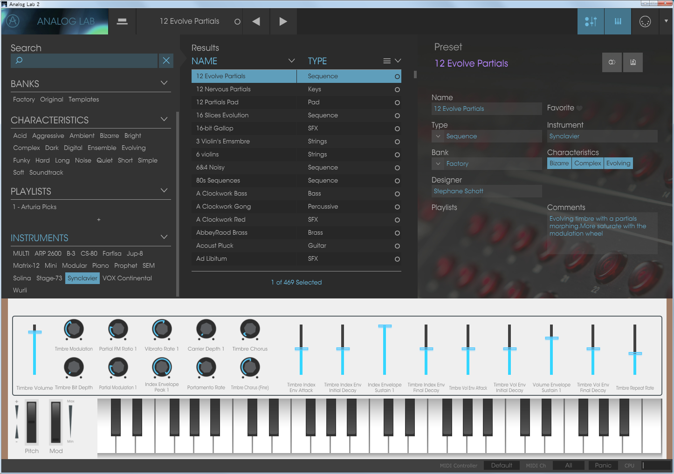The width and height of the screenshot is (674, 474).
Task: Open MIDI Ch All selector
Action: click(x=569, y=465)
